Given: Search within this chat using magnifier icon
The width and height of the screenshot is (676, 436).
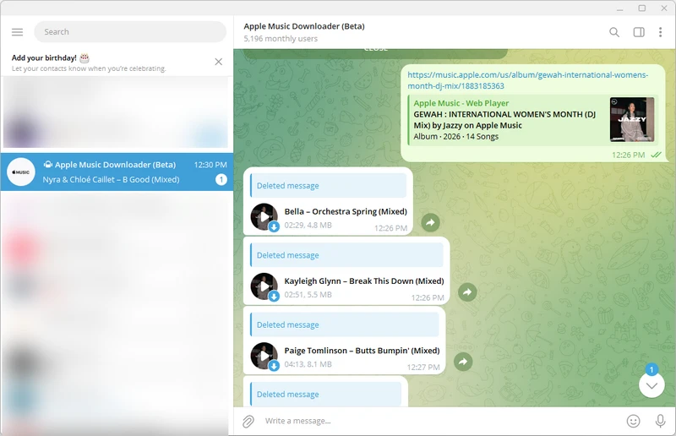Looking at the screenshot, I should click(614, 32).
